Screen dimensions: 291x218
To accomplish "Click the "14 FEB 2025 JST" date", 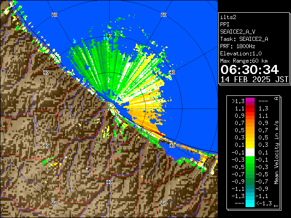I will [x=254, y=79].
